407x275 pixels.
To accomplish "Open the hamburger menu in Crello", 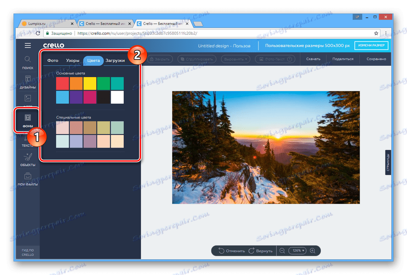I will coord(28,46).
